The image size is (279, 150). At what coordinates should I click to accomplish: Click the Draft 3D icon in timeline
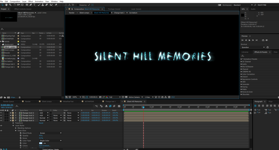click(101, 106)
